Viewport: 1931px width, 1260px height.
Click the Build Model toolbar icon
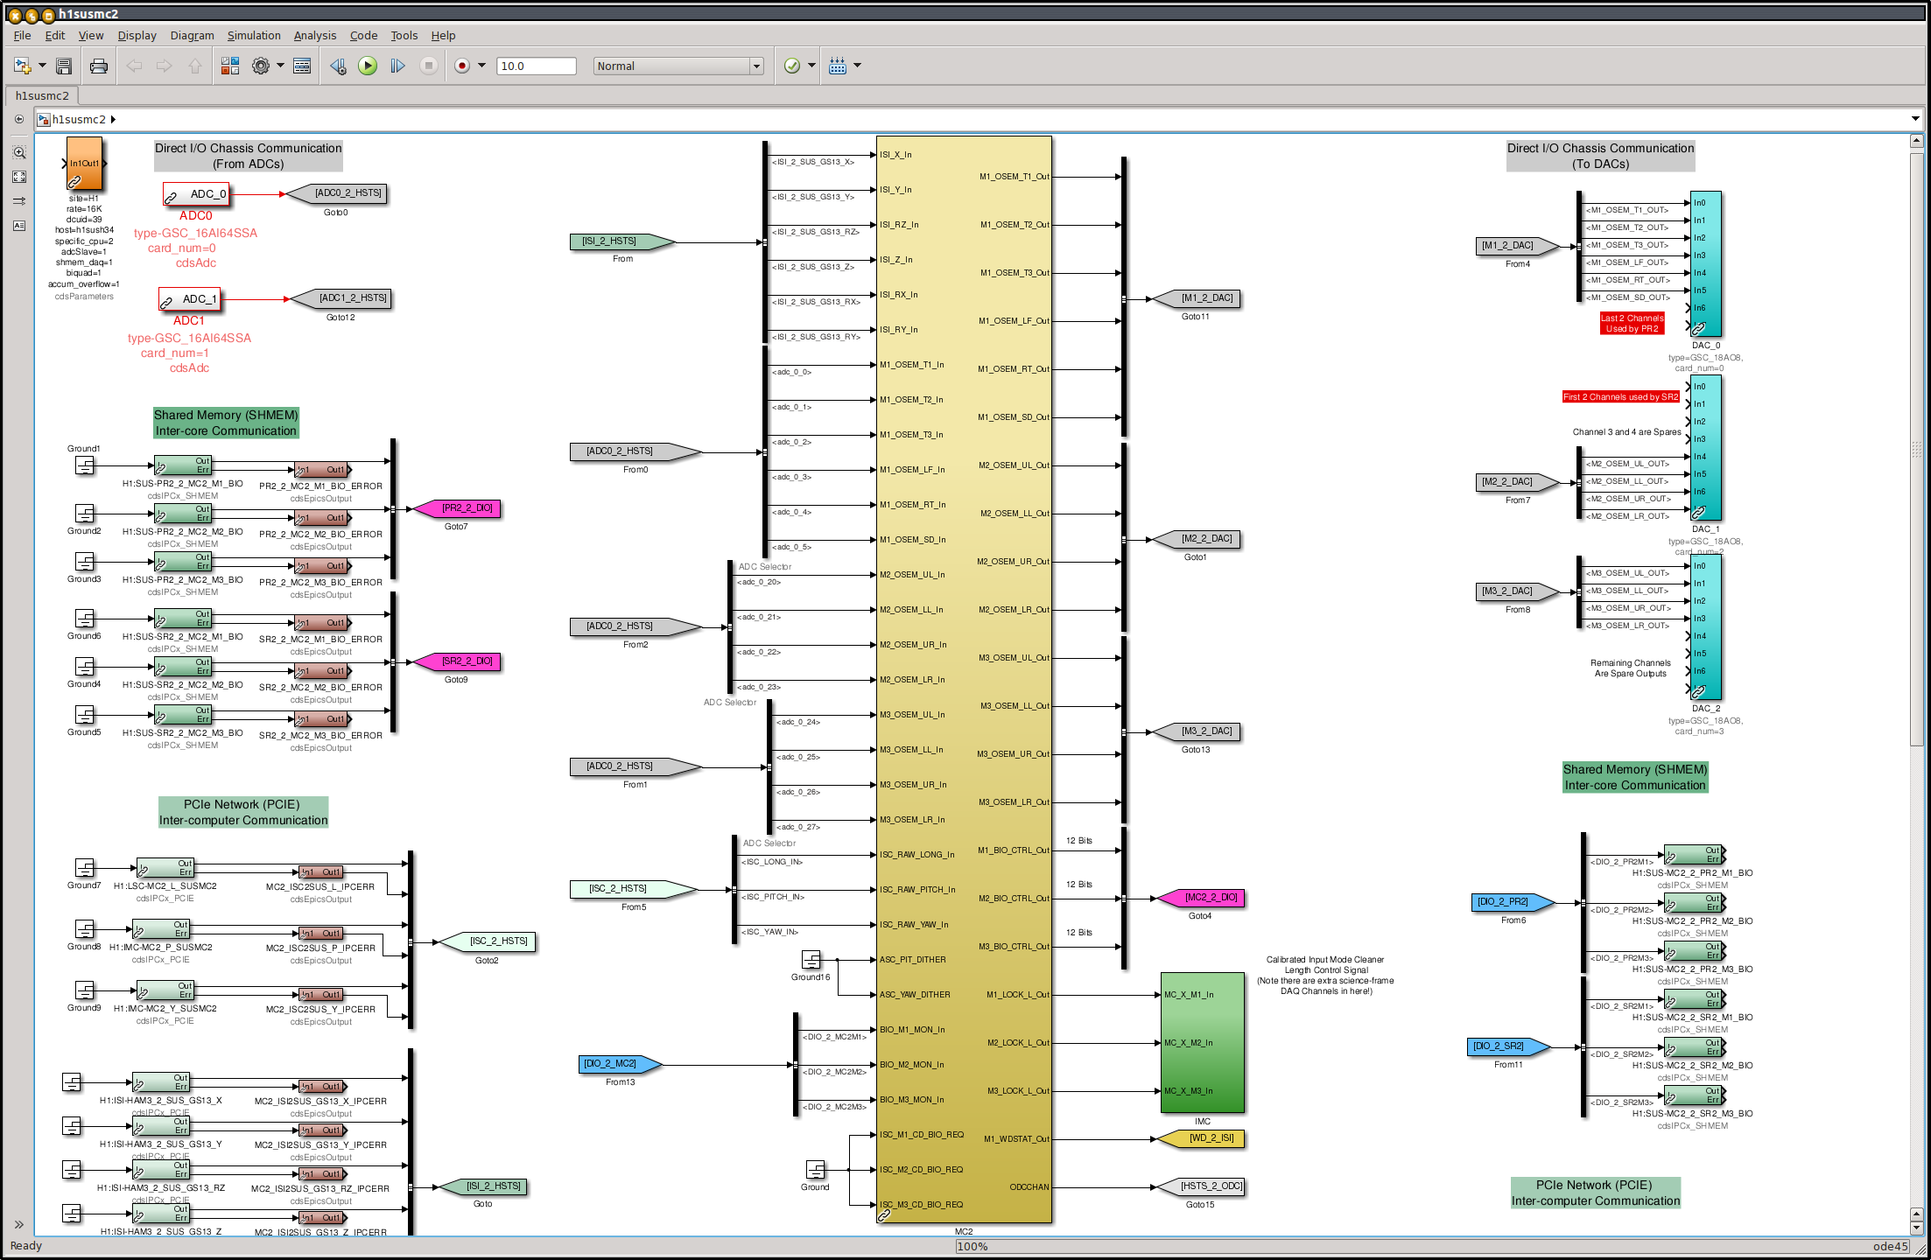[838, 66]
